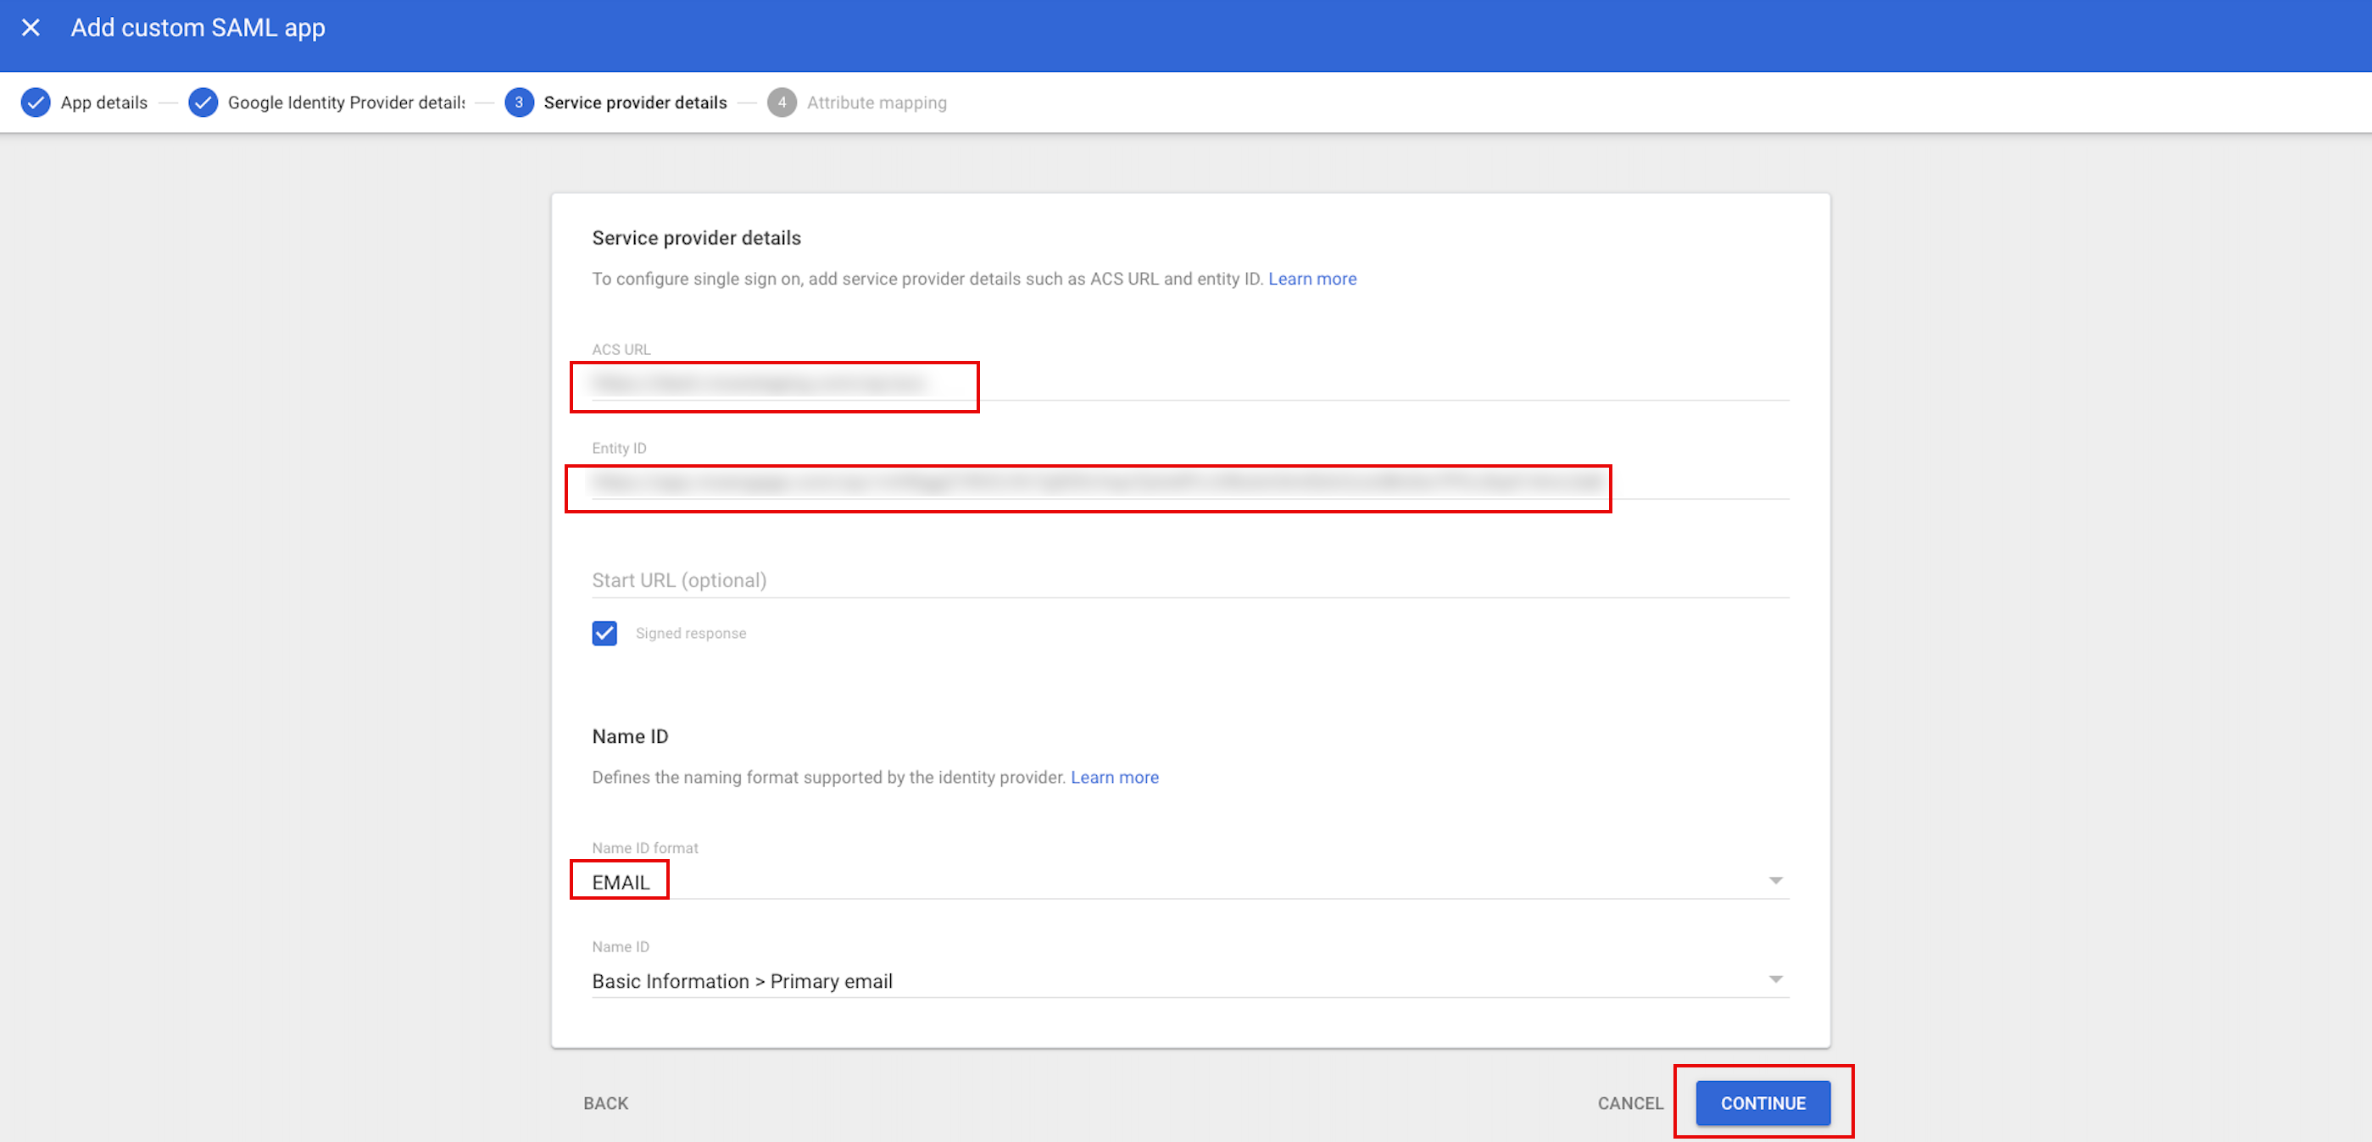The height and width of the screenshot is (1142, 2372).
Task: Select Attribute mapping step label
Action: click(x=876, y=103)
